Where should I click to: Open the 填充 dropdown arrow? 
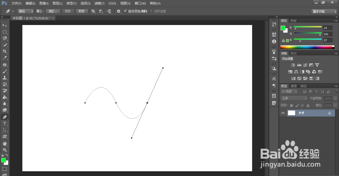click(335, 105)
